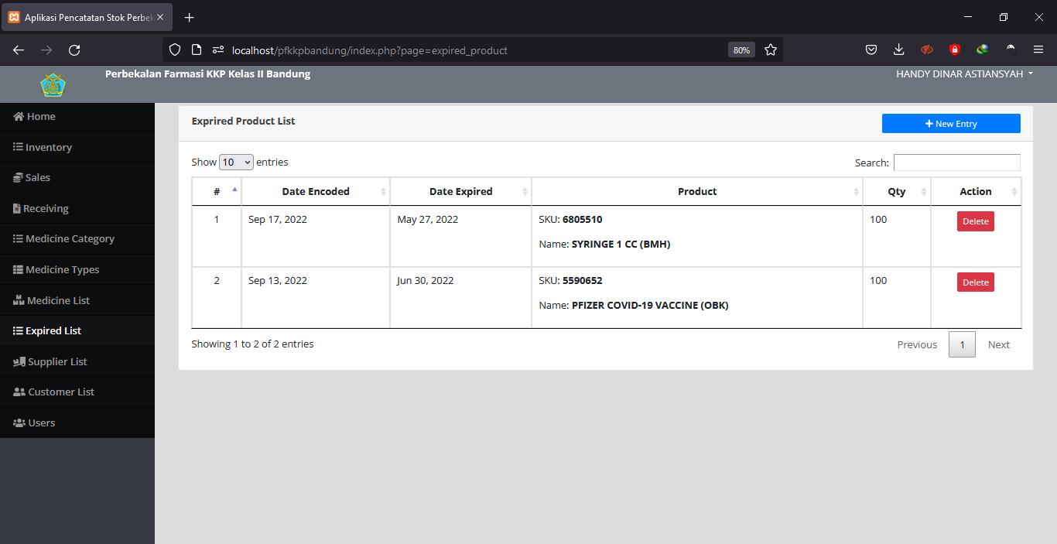This screenshot has height=544, width=1057.
Task: Click the Home icon in sidebar
Action: point(19,117)
